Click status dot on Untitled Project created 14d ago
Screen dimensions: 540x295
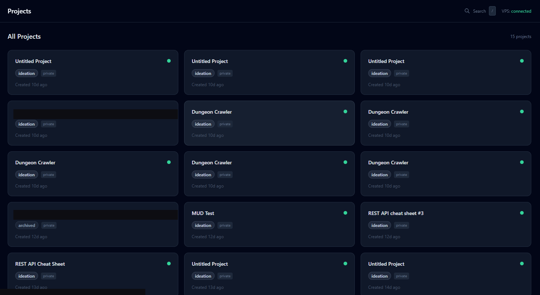(522, 264)
